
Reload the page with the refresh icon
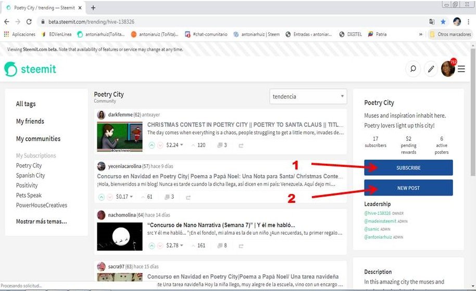point(29,21)
